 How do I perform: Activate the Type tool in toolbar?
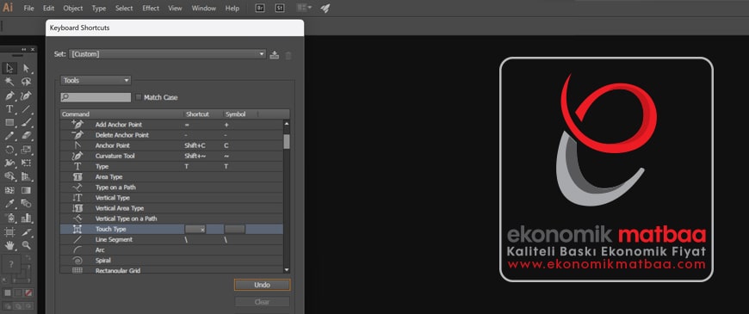pyautogui.click(x=9, y=108)
